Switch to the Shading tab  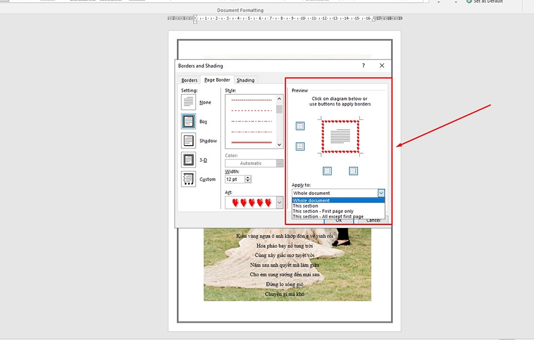tap(245, 79)
